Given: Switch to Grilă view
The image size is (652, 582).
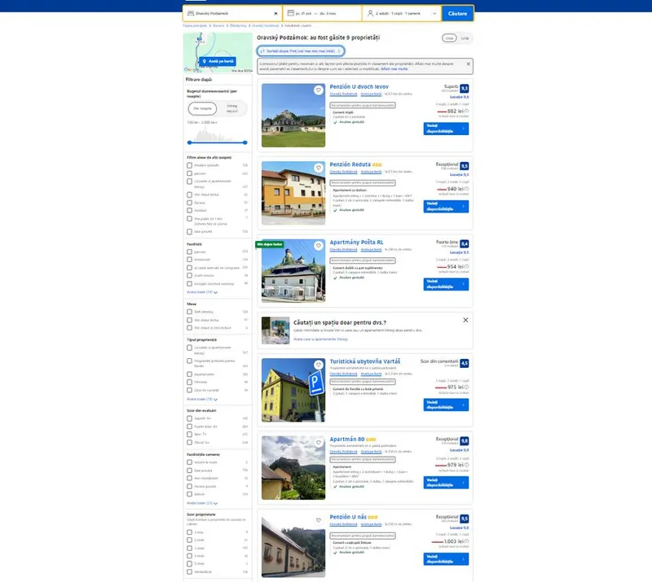Looking at the screenshot, I should click(465, 38).
